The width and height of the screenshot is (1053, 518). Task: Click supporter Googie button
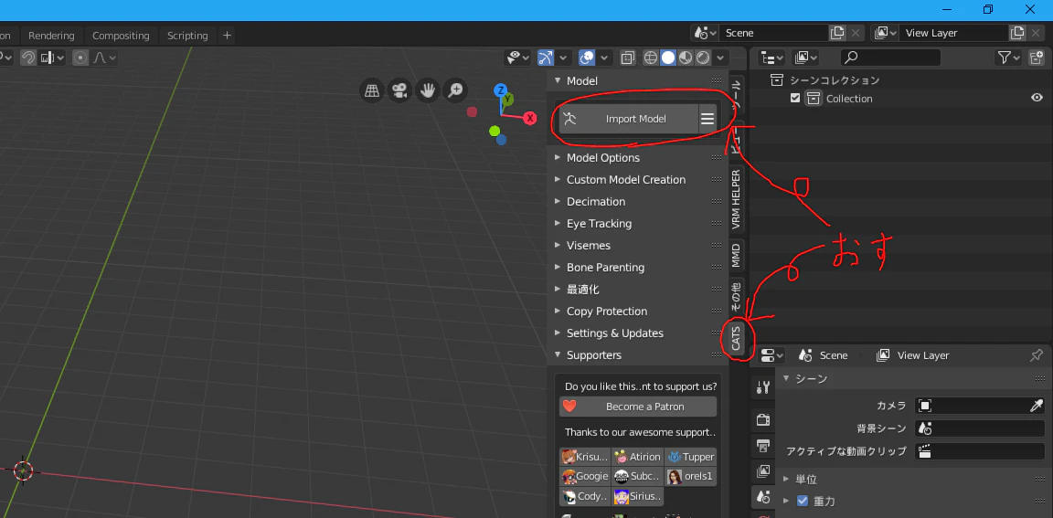click(x=585, y=476)
